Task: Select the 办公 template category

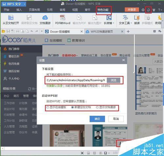Action: point(7,96)
